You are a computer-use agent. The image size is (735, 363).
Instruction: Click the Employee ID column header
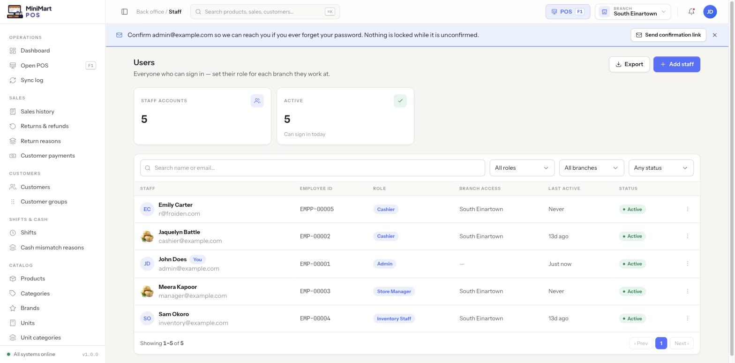[316, 189]
